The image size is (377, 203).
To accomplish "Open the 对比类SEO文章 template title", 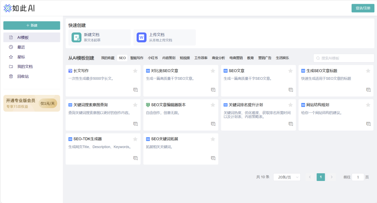I will (165, 71).
